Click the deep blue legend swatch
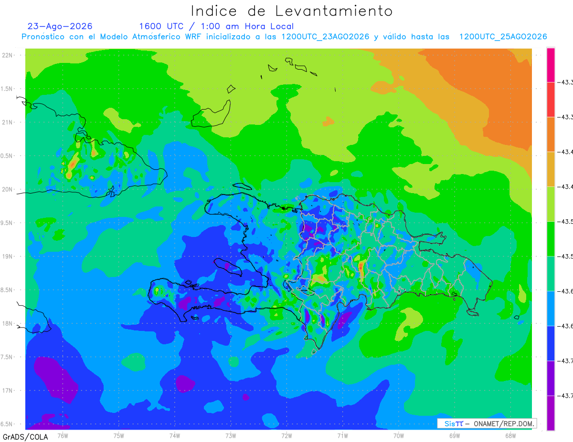This screenshot has height=442, width=573. pos(551,343)
